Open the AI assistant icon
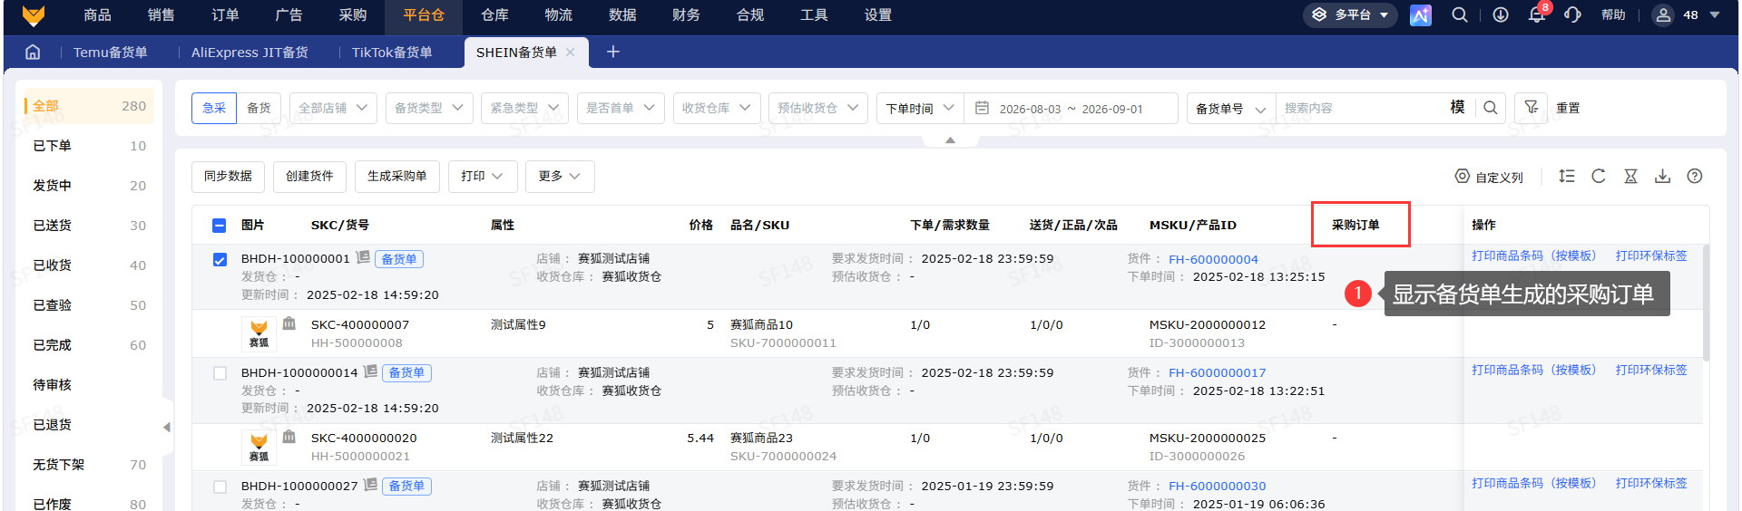 pos(1420,15)
